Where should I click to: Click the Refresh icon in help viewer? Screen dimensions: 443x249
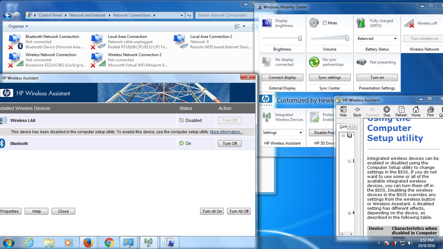[x=401, y=110]
